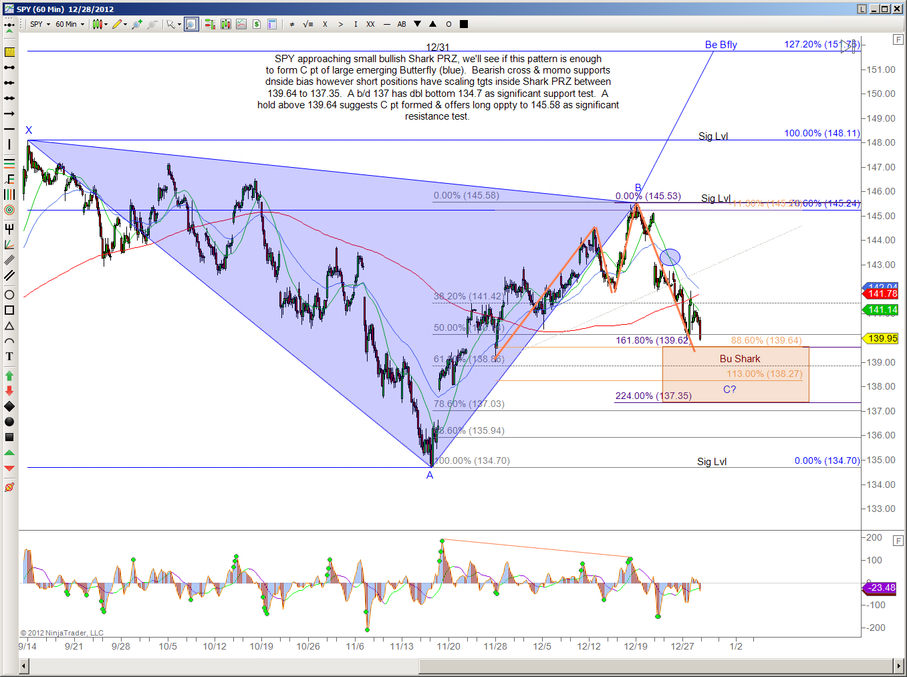907x677 pixels.
Task: Select the Gann fan tool
Action: (x=9, y=245)
